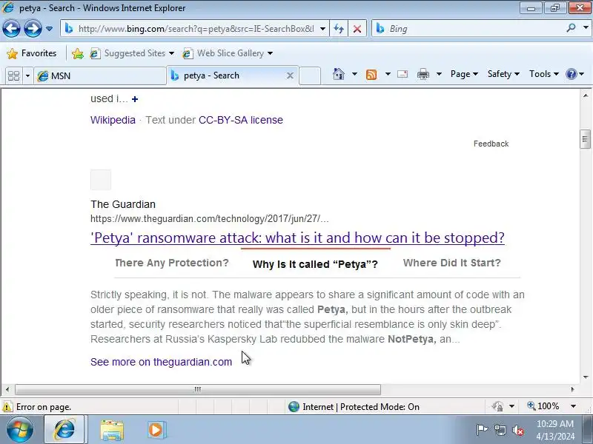Image resolution: width=593 pixels, height=444 pixels.
Task: Open the Safety menu
Action: 503,74
